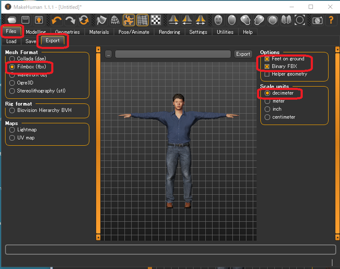Toggle the pose skeleton icon
Image resolution: width=340 pixels, height=269 pixels.
point(129,20)
